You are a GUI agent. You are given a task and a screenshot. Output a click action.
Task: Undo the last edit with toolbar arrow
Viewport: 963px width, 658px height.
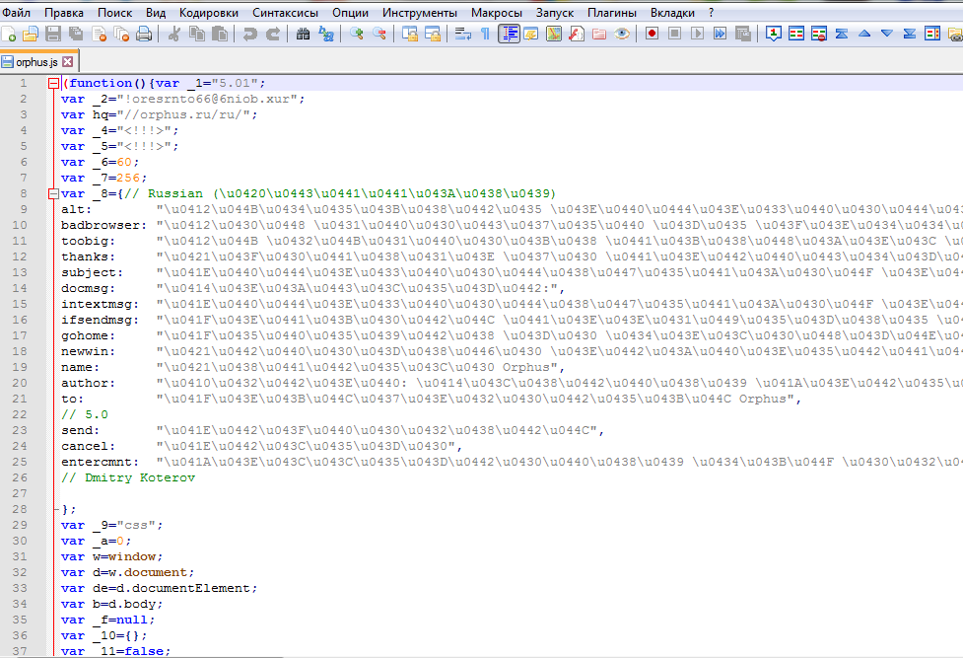tap(249, 35)
